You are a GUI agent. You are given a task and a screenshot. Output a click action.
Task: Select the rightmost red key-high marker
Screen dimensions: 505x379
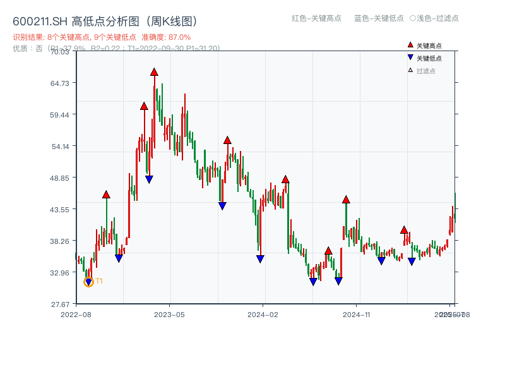click(403, 231)
